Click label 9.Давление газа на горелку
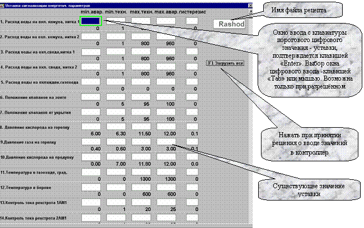This screenshot has height=228, width=364. [29, 142]
